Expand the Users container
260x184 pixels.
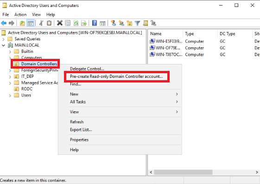click(x=10, y=95)
